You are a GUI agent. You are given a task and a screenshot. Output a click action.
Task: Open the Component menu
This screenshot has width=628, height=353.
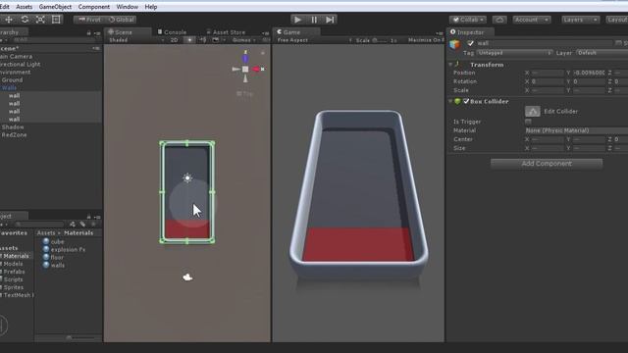tap(94, 7)
